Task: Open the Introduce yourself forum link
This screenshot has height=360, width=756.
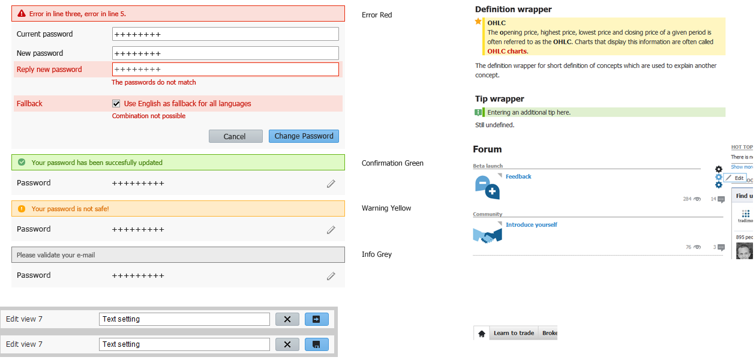Action: 531,225
